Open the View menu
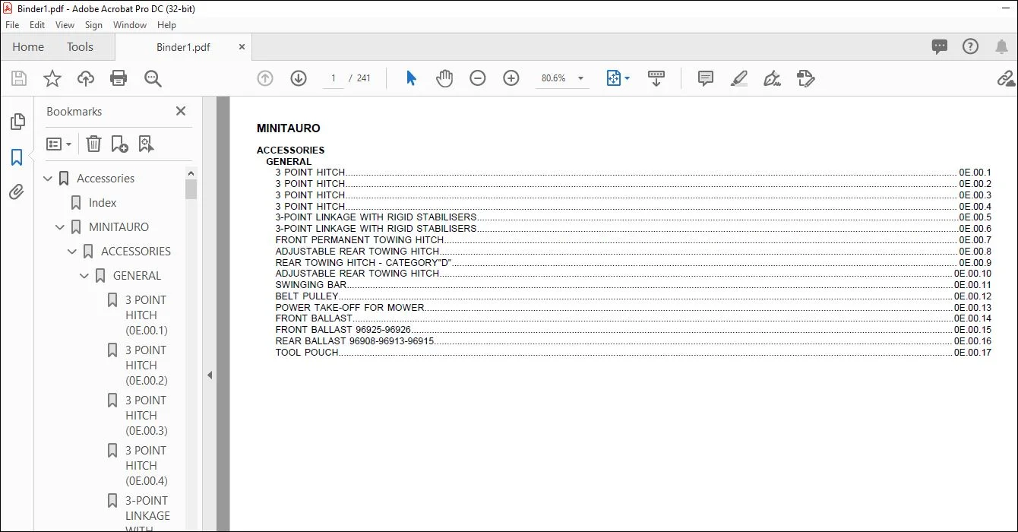 (65, 25)
